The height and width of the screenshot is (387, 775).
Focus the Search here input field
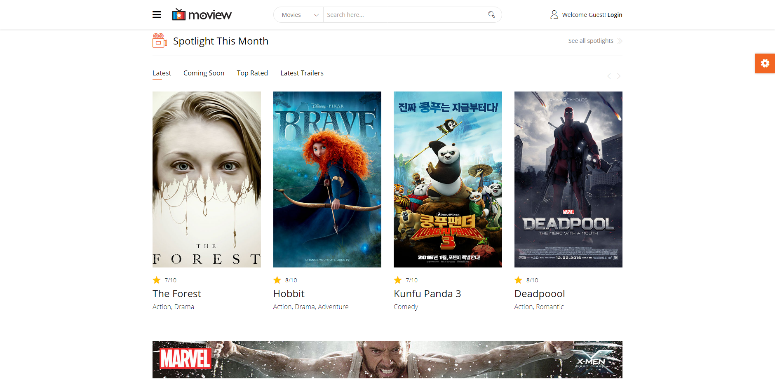404,15
